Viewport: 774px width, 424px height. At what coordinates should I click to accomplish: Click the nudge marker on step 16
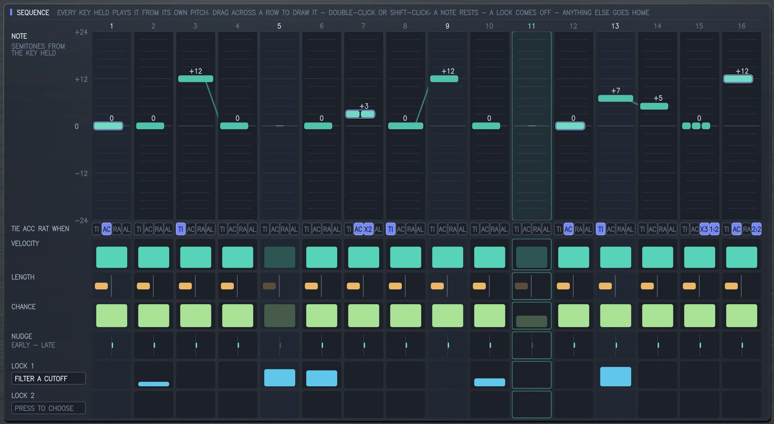pyautogui.click(x=742, y=345)
